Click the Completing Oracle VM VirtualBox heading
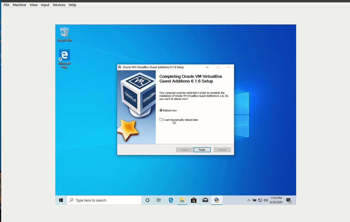 191,79
